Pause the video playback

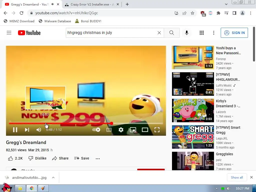point(15,130)
